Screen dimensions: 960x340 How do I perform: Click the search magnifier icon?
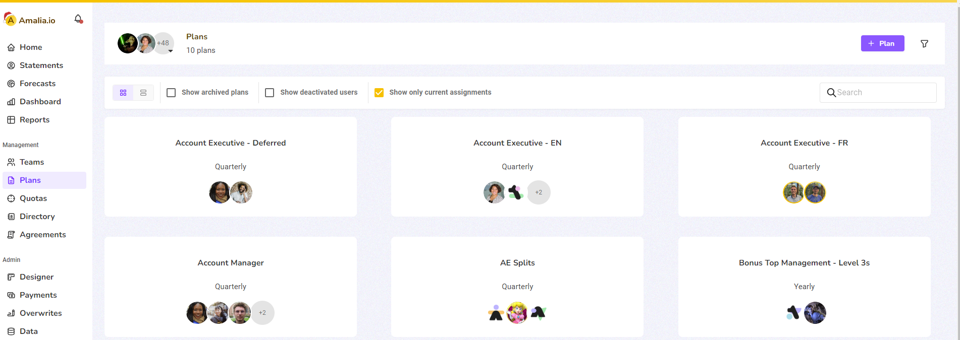pos(831,93)
